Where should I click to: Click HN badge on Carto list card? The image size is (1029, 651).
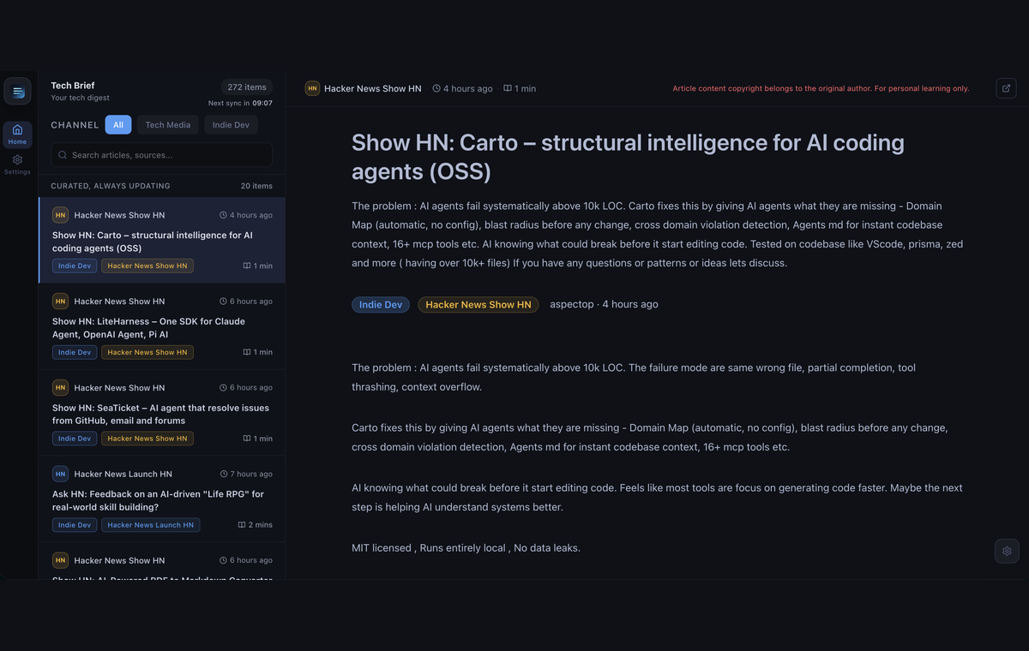[60, 215]
